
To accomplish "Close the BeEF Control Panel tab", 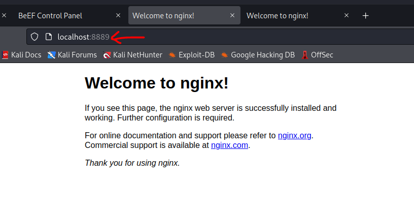I will [x=118, y=16].
